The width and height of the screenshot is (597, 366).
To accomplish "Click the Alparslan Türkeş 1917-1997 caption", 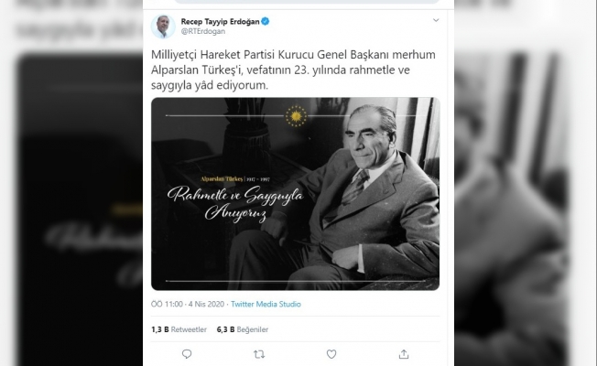I will 235,178.
